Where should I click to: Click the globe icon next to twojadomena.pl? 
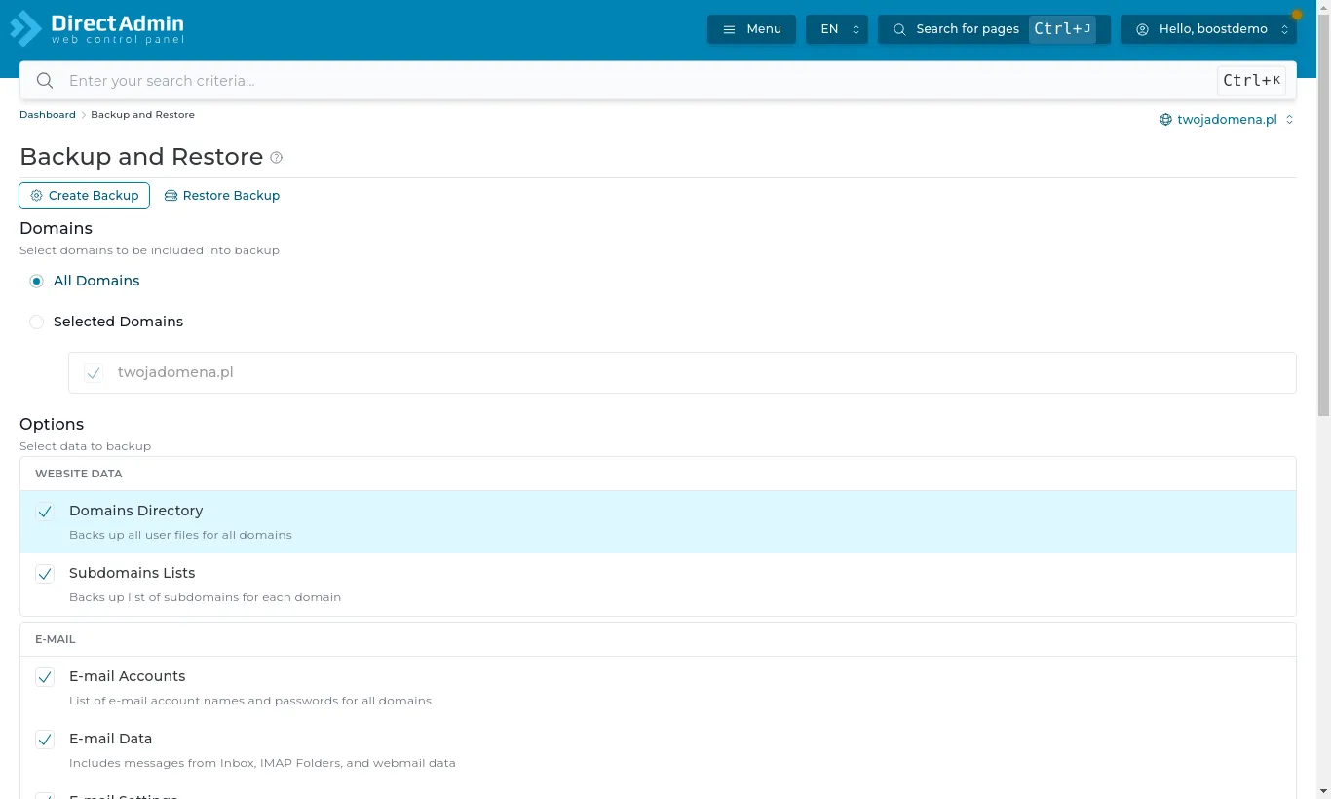(x=1165, y=120)
